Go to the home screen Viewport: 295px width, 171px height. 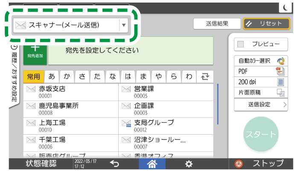pyautogui.click(x=152, y=164)
